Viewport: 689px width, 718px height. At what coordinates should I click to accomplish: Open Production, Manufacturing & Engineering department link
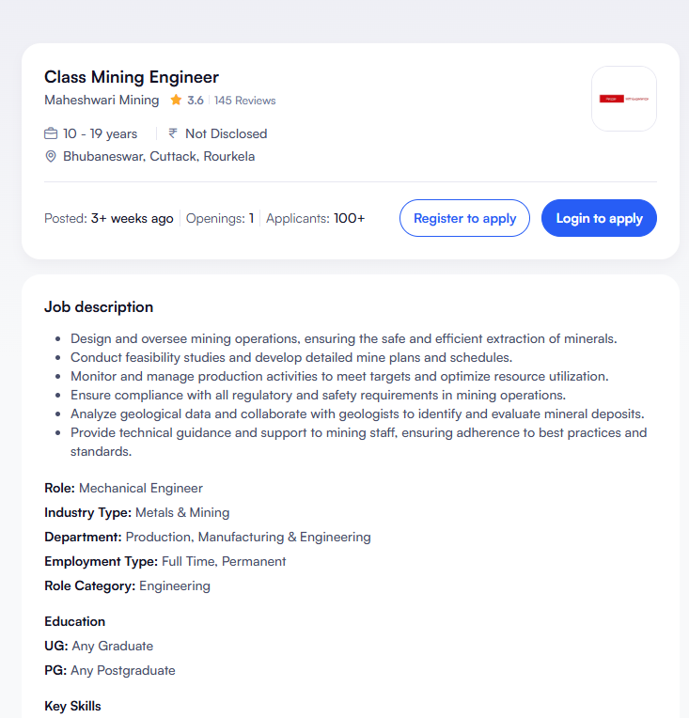248,537
